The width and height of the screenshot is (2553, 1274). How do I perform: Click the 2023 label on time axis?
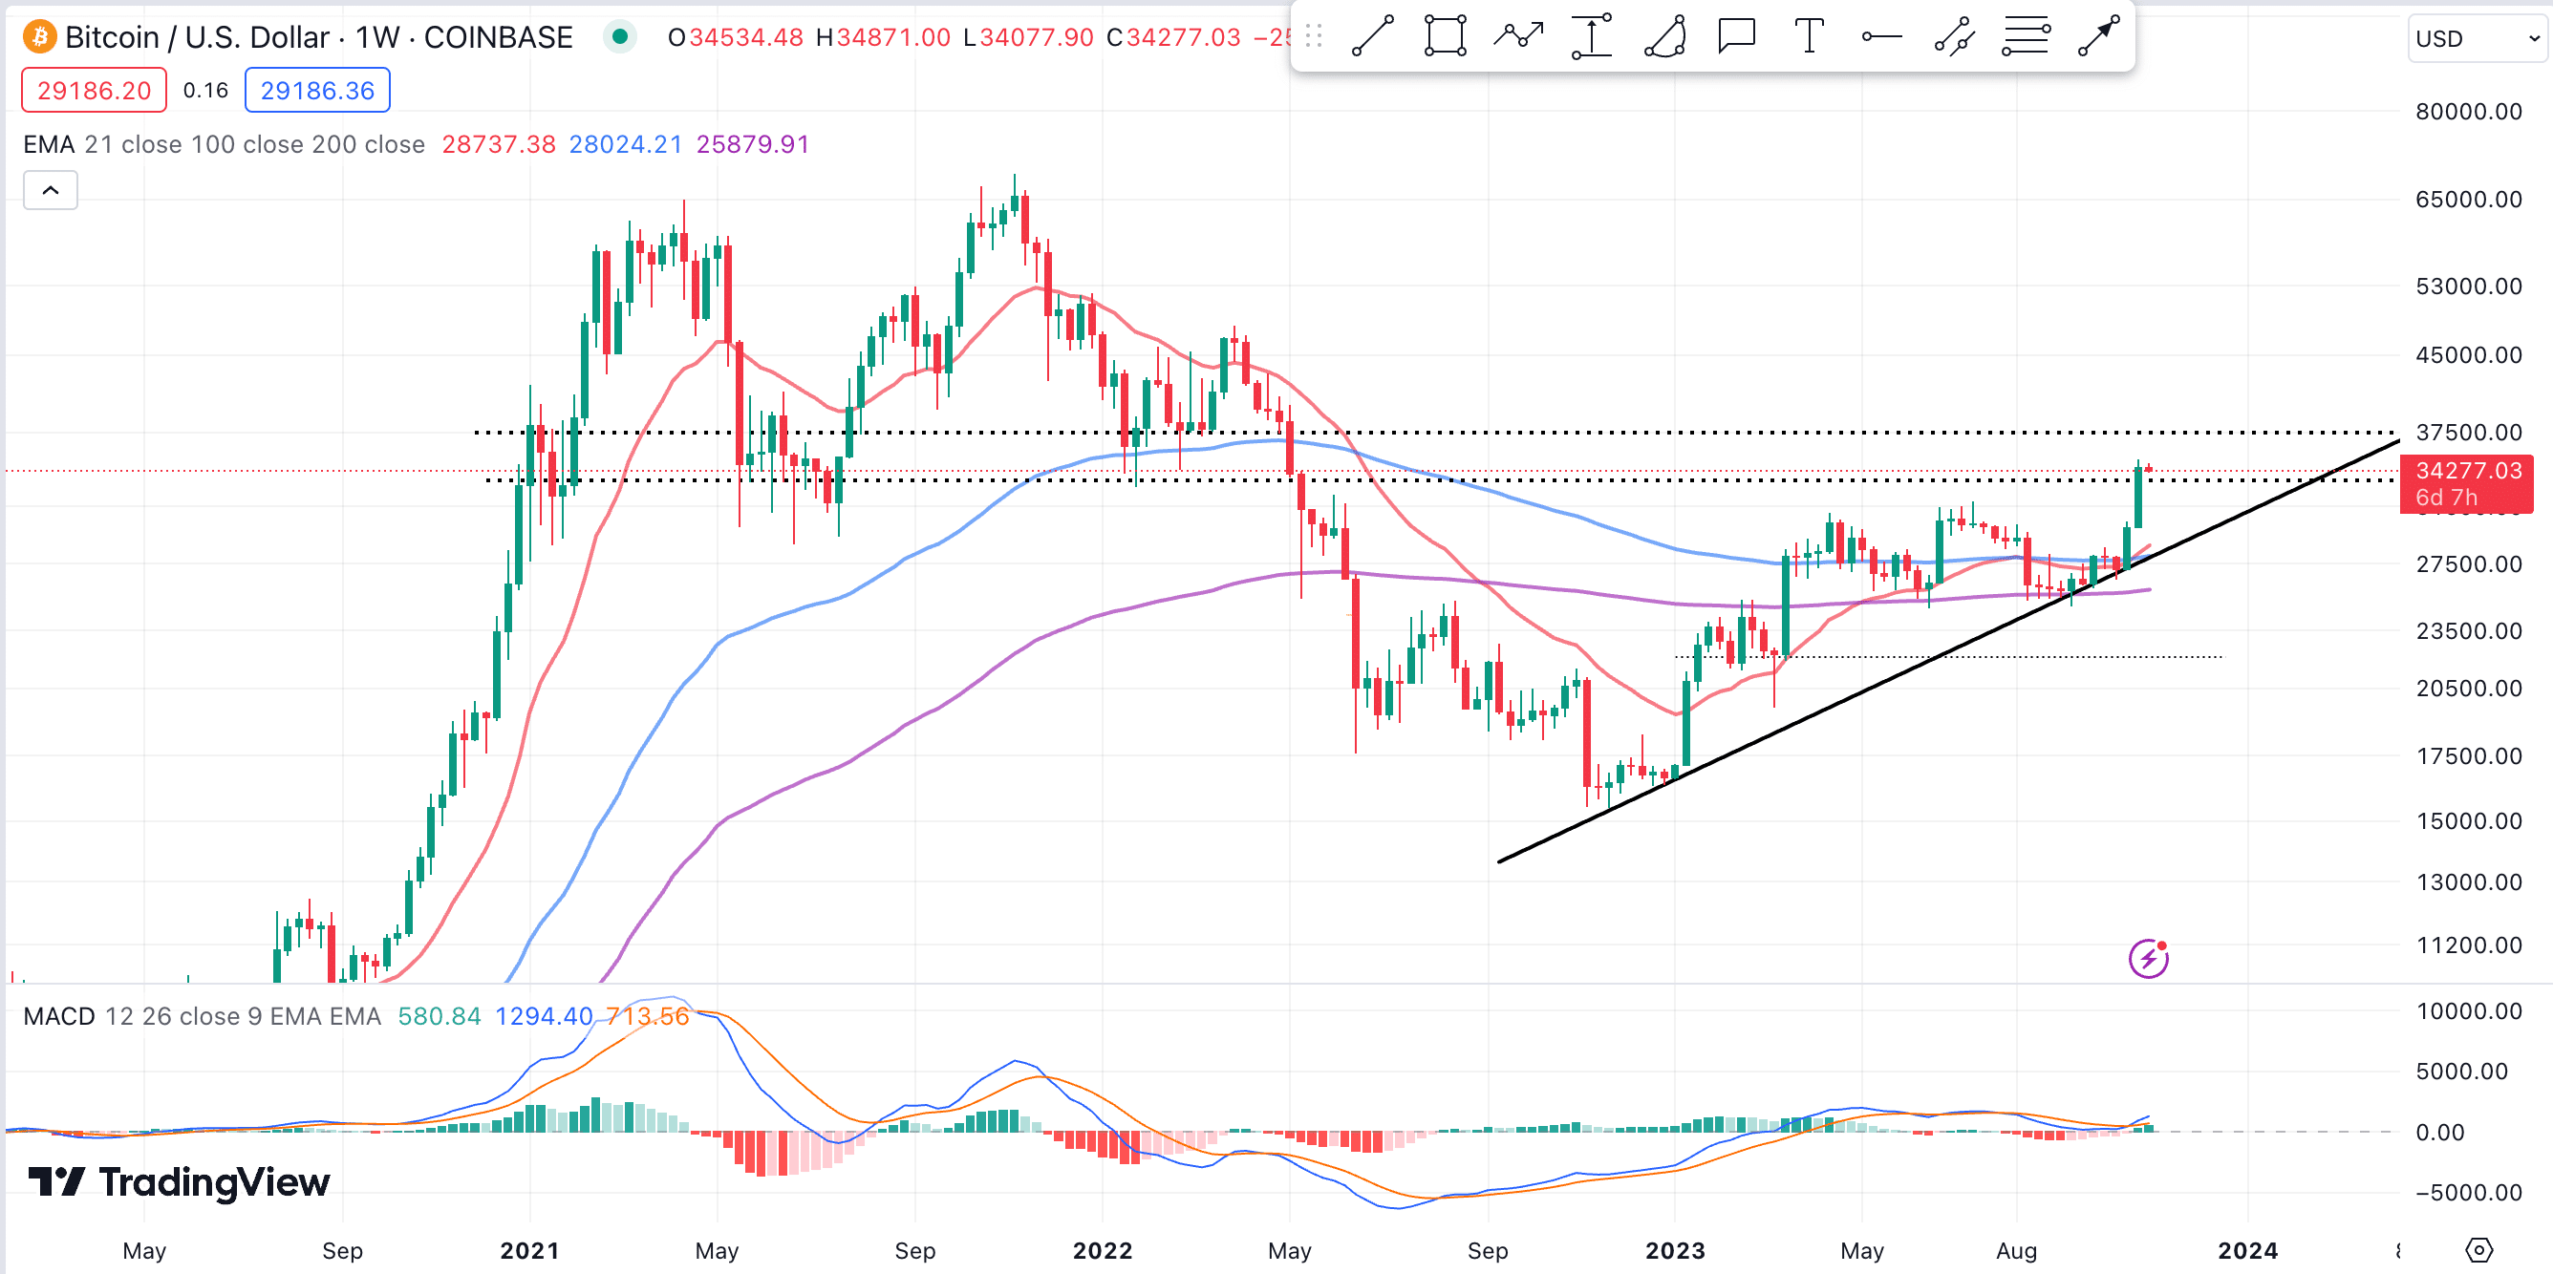tap(1675, 1250)
